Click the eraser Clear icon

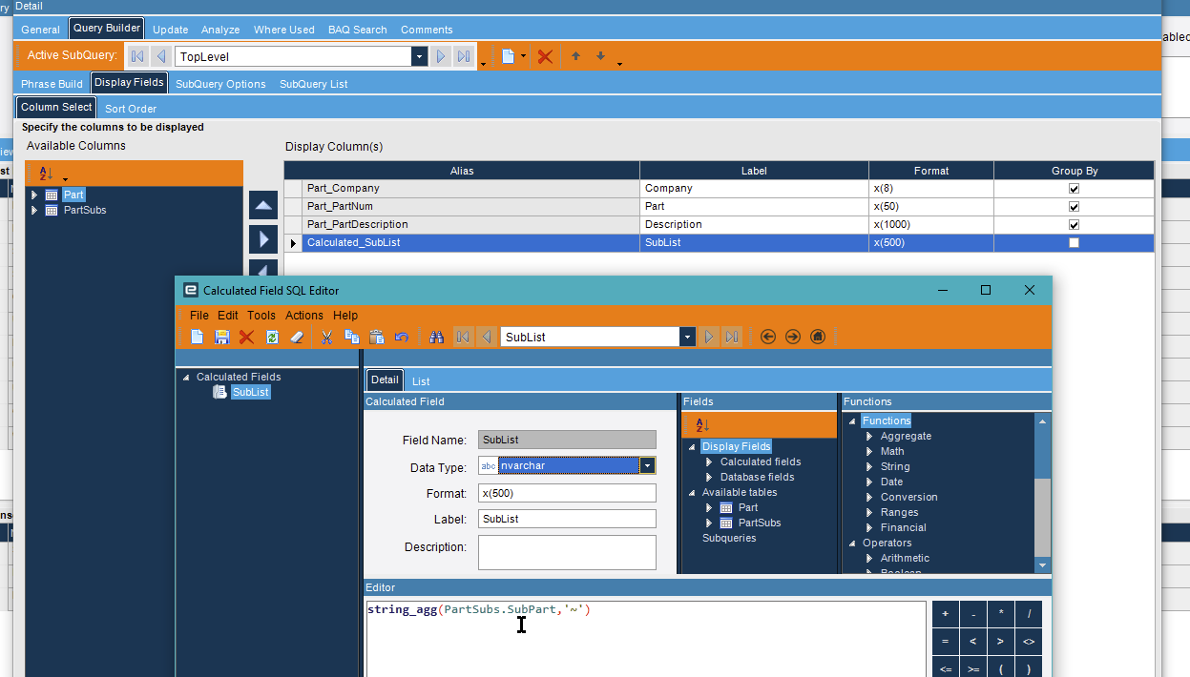(296, 337)
